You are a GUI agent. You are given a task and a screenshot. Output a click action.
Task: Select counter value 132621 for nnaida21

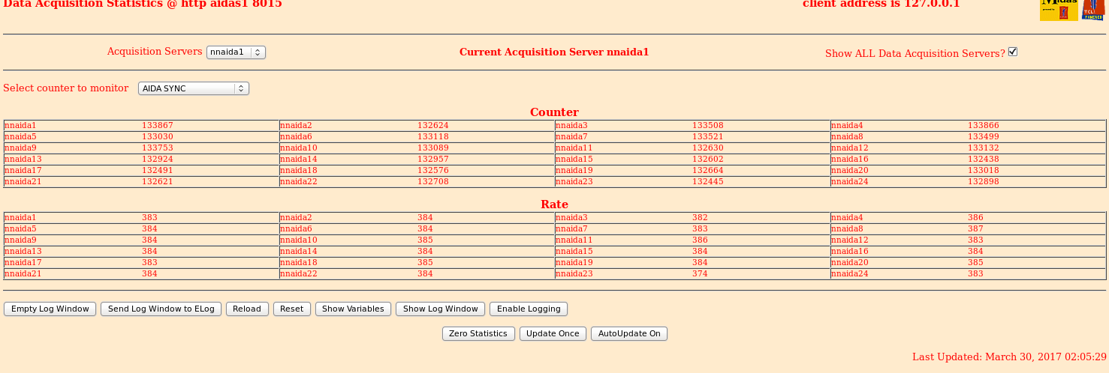(158, 182)
